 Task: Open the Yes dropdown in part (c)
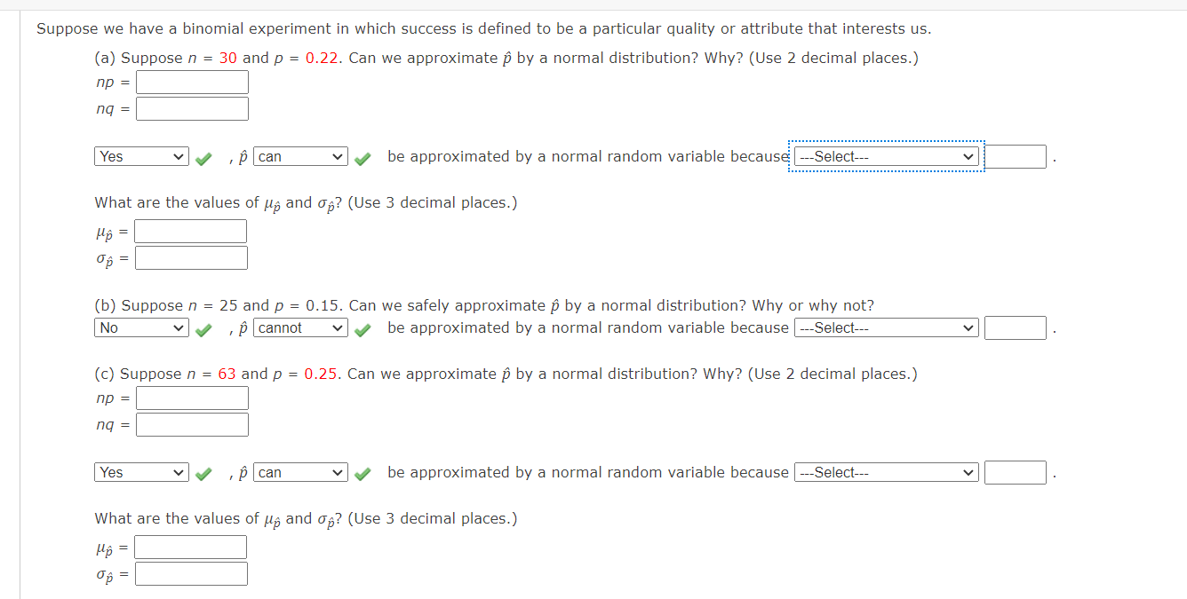point(141,472)
